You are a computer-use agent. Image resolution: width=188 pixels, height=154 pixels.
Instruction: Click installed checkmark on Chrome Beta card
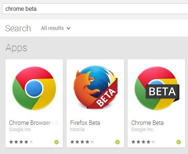click(x=179, y=142)
